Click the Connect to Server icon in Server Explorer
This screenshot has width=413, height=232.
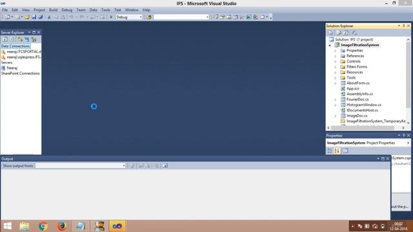pyautogui.click(x=27, y=39)
